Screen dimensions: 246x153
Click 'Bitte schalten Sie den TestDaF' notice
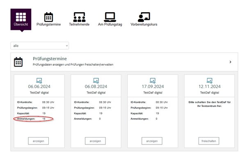click(x=210, y=104)
